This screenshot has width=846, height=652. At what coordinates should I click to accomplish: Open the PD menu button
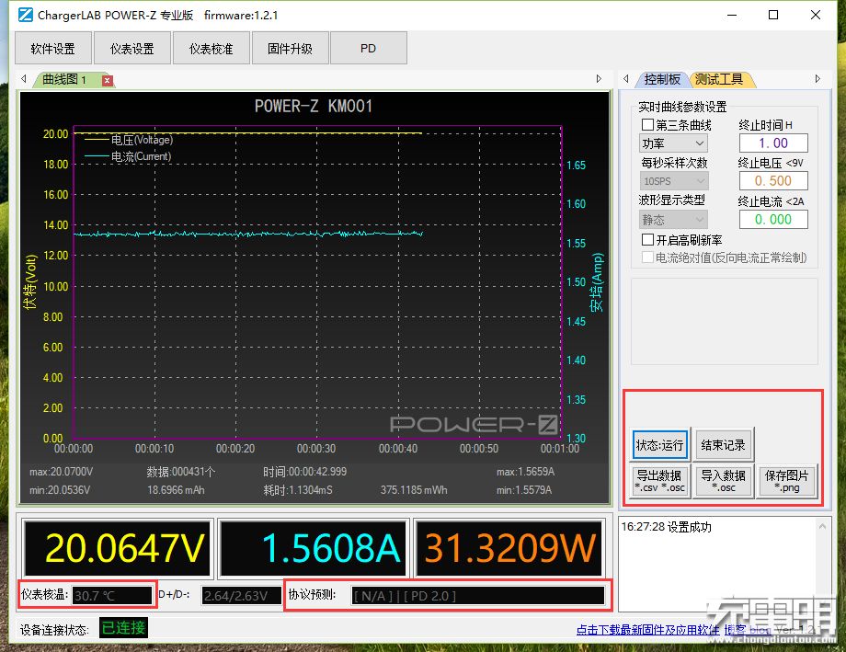(x=369, y=49)
